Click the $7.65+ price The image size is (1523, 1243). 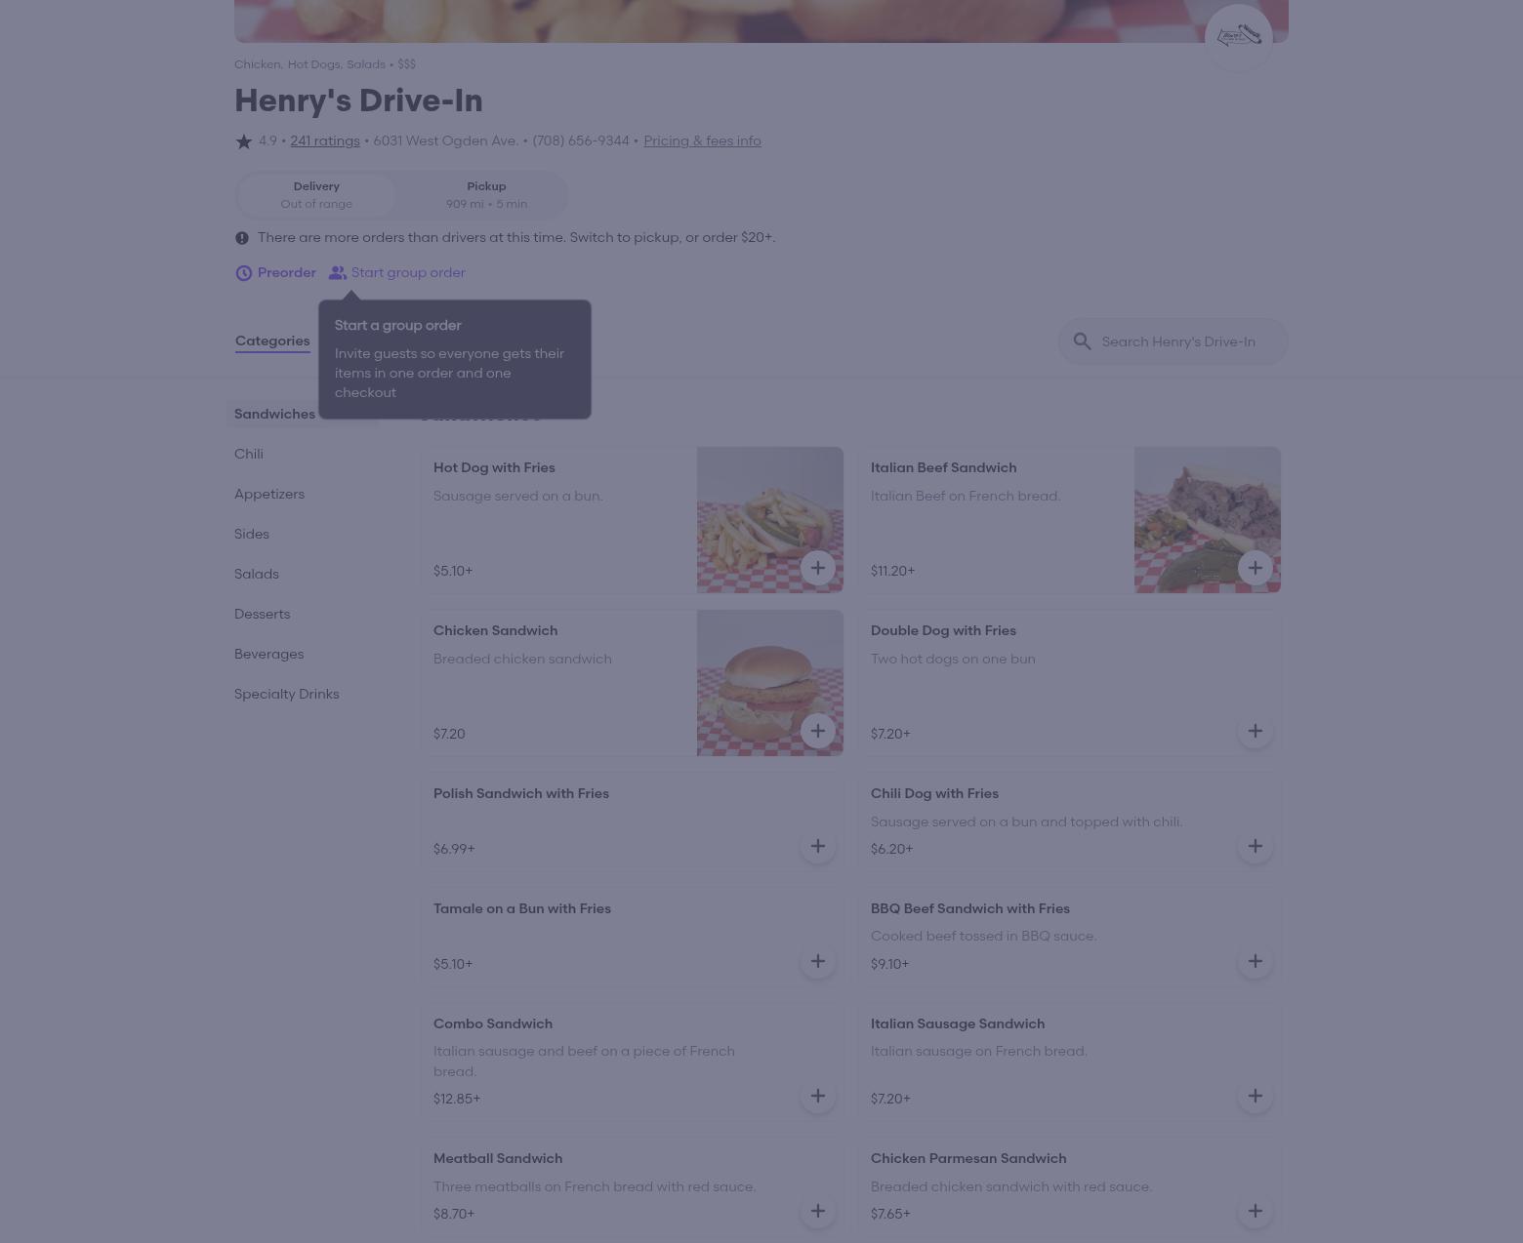coord(890,1214)
